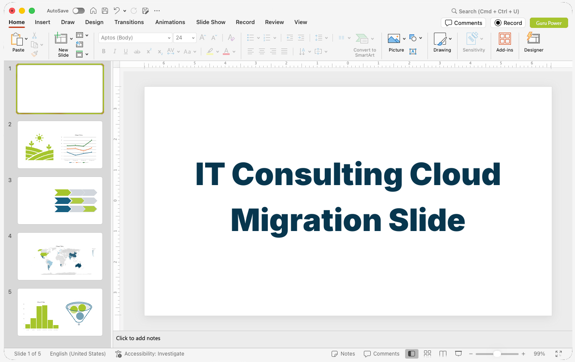Center the text
The image size is (575, 362).
(262, 52)
